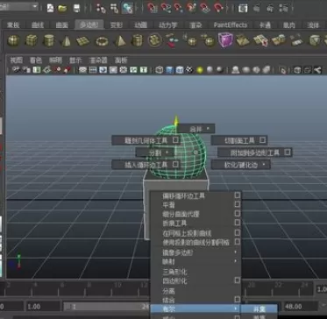Image resolution: width=327 pixels, height=319 pixels.
Task: Toggle smooth shade all blue cube icon
Action: [169, 70]
